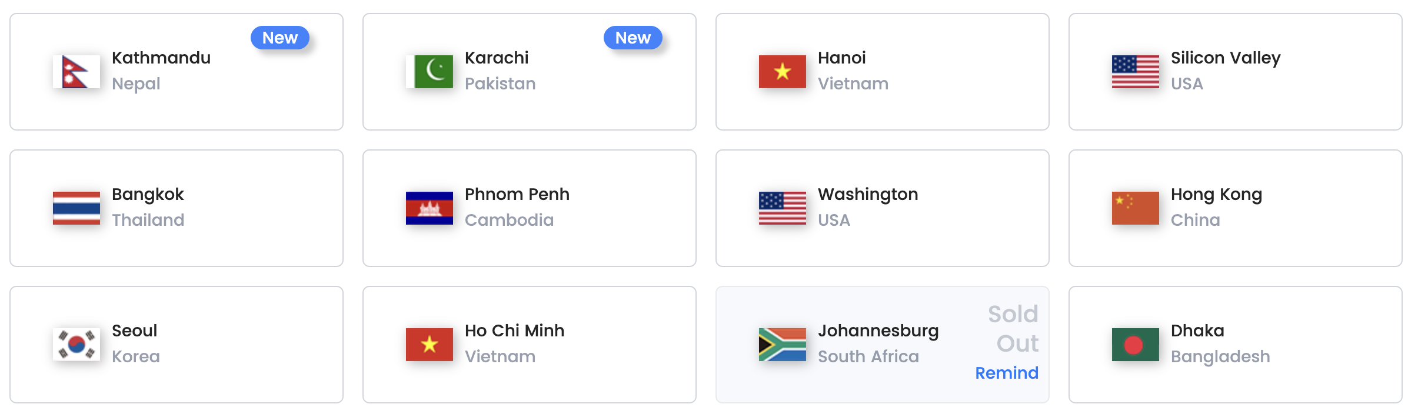Click the Vietnam flag beside Ho Chi Minh
This screenshot has width=1418, height=414.
[x=430, y=345]
